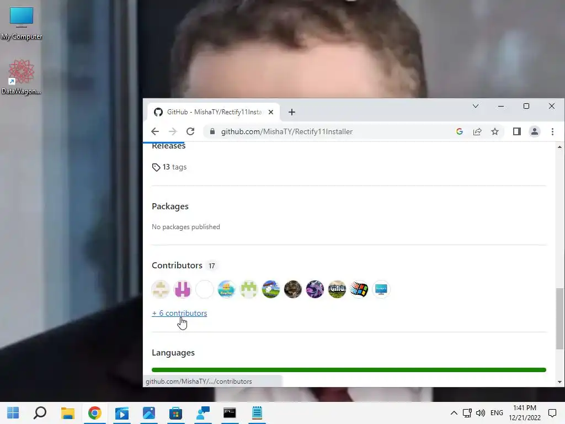565x424 pixels.
Task: Open the Notepad taskbar icon
Action: click(257, 413)
